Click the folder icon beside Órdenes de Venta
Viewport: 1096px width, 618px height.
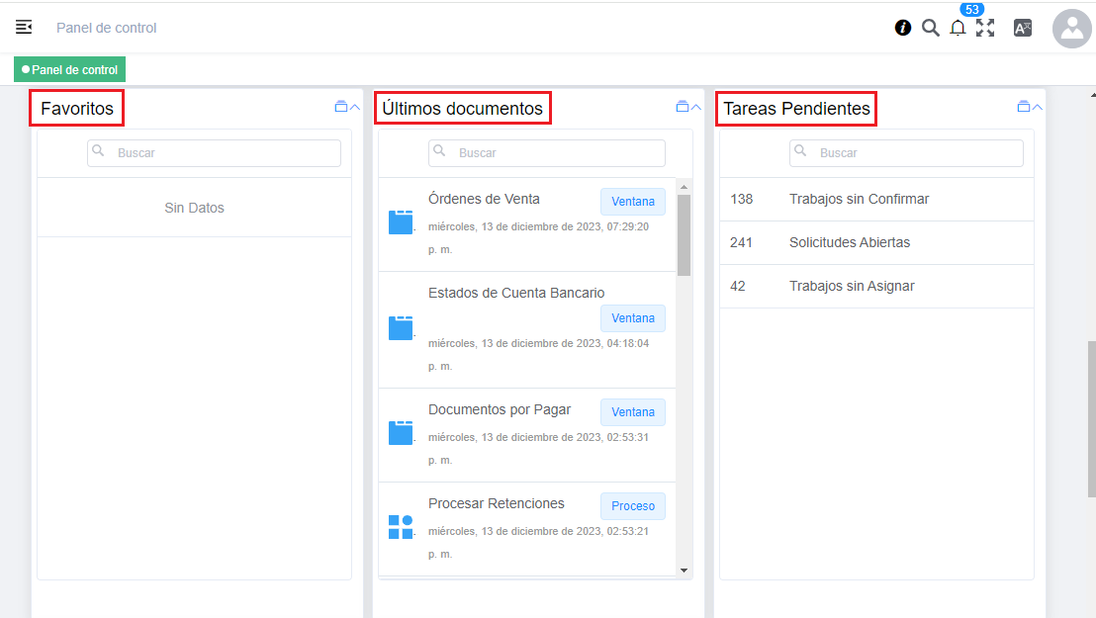[x=401, y=222]
